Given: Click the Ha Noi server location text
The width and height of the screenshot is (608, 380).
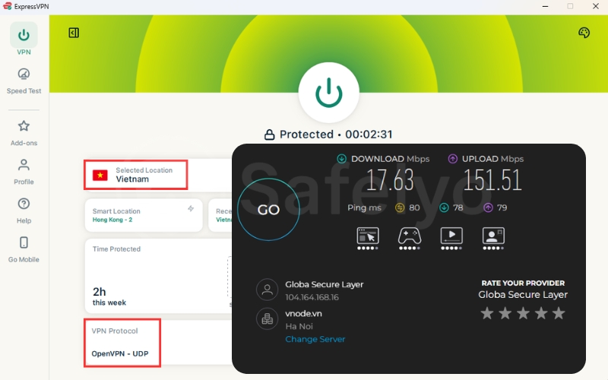Looking at the screenshot, I should [x=299, y=327].
